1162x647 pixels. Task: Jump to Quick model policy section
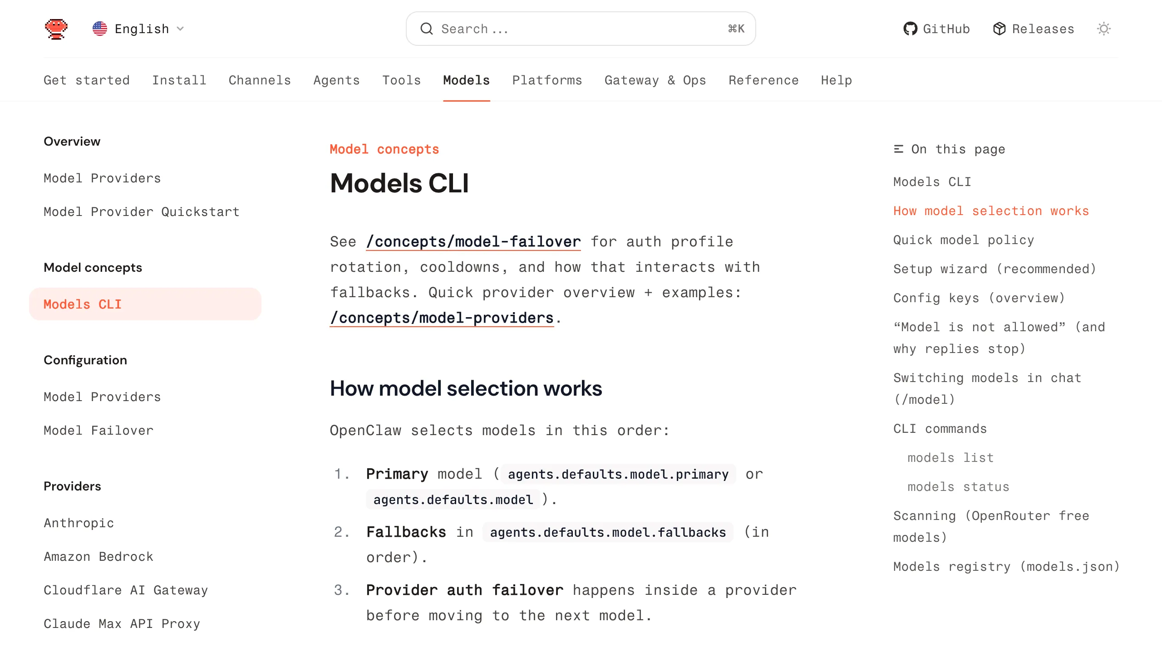[964, 240]
